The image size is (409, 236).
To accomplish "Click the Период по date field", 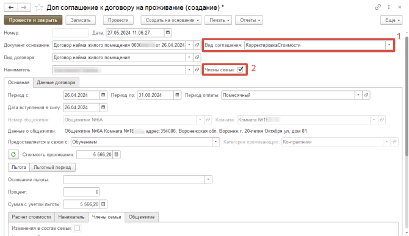I will point(156,95).
